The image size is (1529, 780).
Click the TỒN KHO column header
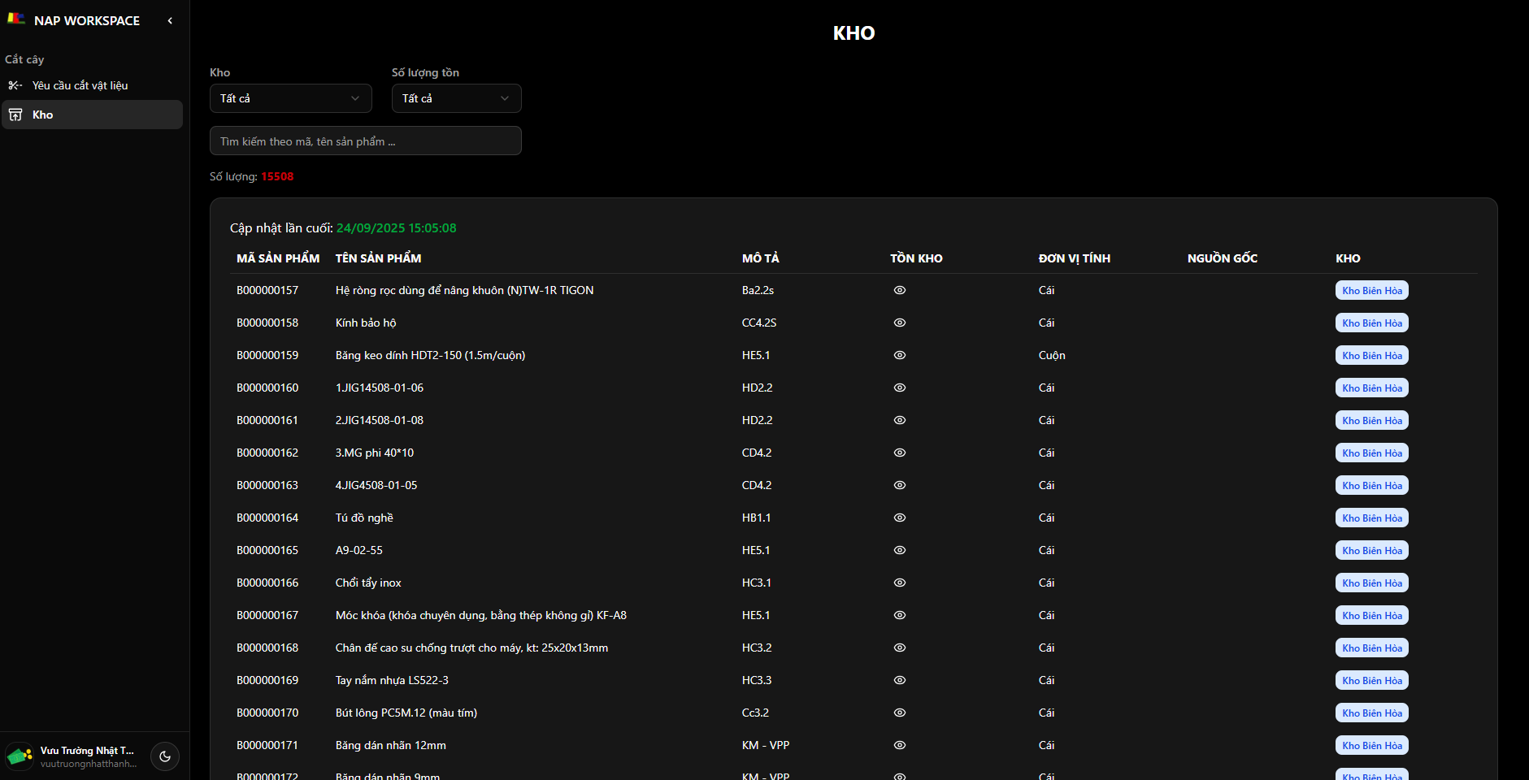point(916,258)
